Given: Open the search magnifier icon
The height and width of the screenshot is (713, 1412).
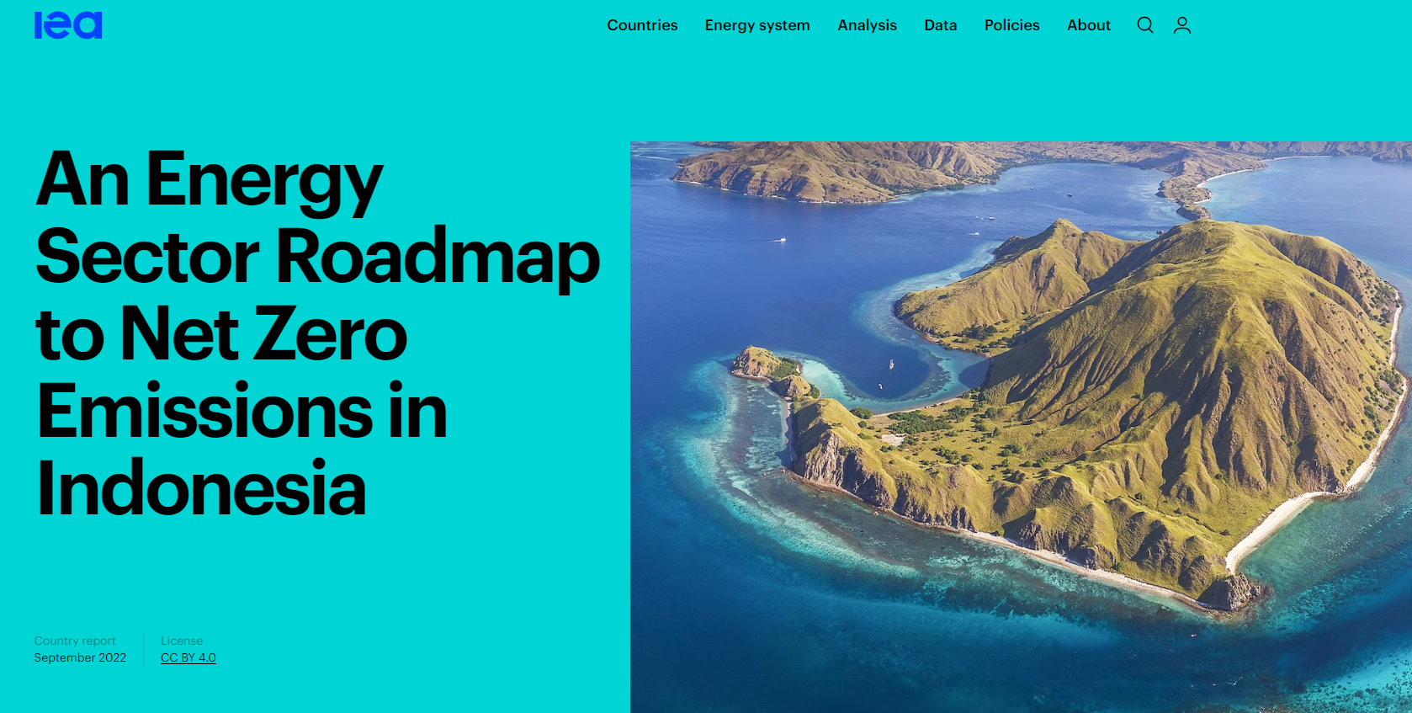Looking at the screenshot, I should pyautogui.click(x=1145, y=25).
